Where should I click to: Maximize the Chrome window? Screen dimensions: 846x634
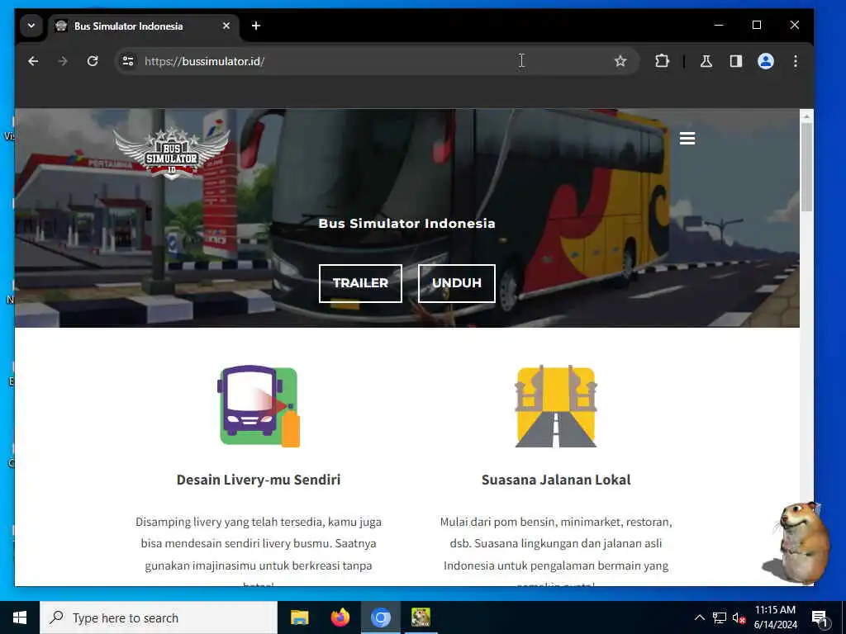(x=757, y=26)
